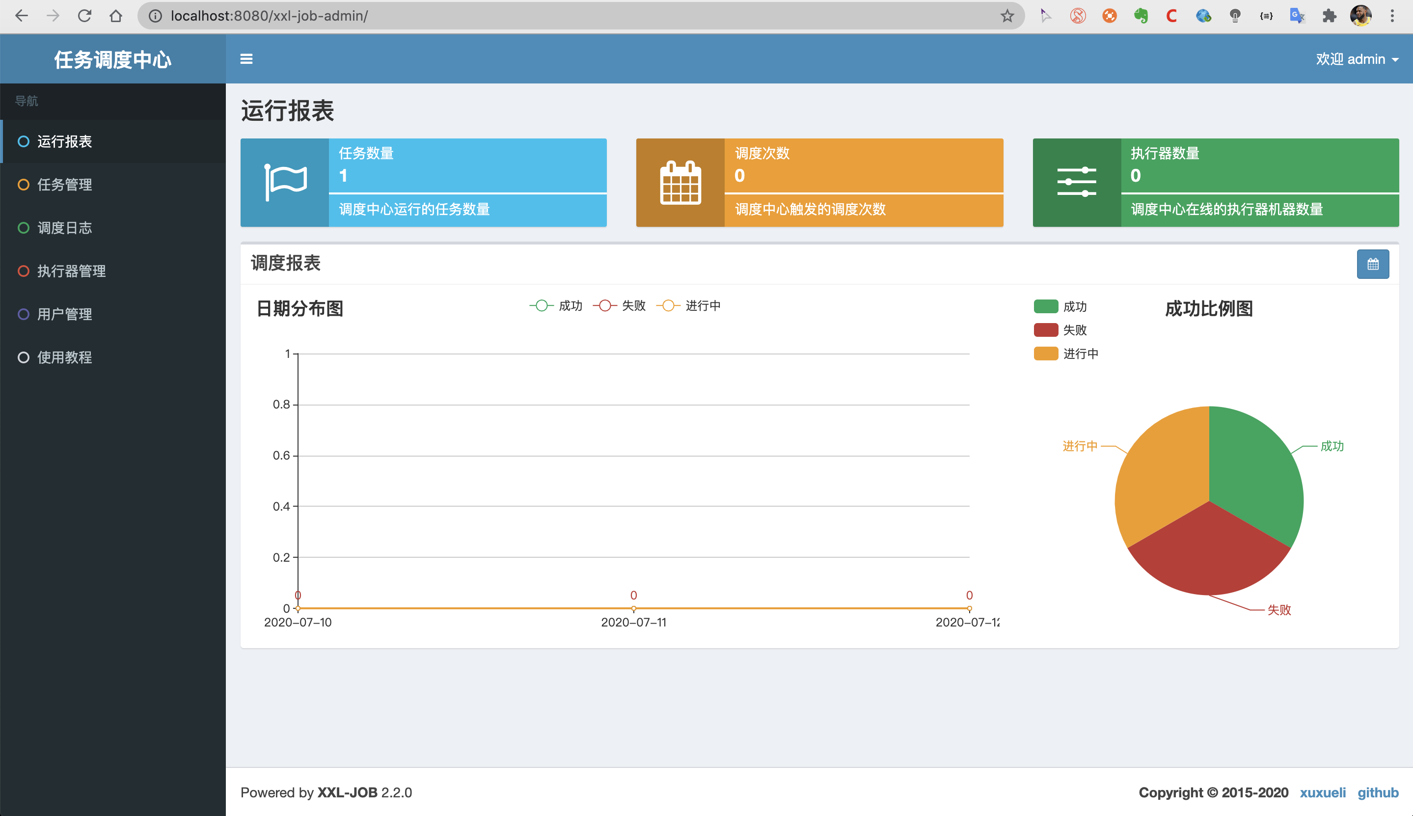Screen dimensions: 1413x816
Task: Open the red S-shaped extension icon
Action: pos(1077,16)
